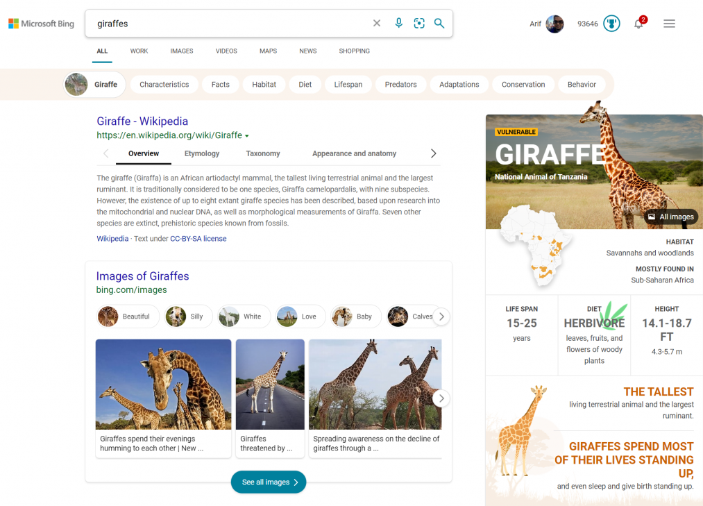The image size is (703, 506).
Task: Select the Love image filter chip
Action: [x=300, y=317]
